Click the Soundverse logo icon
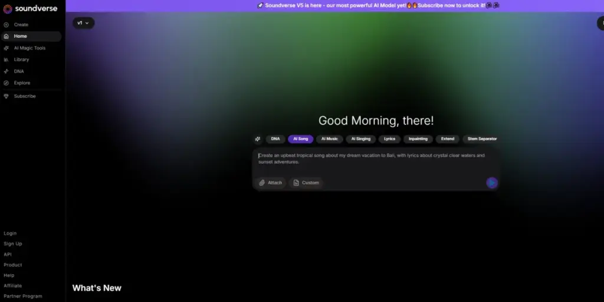The width and height of the screenshot is (604, 302). point(8,9)
